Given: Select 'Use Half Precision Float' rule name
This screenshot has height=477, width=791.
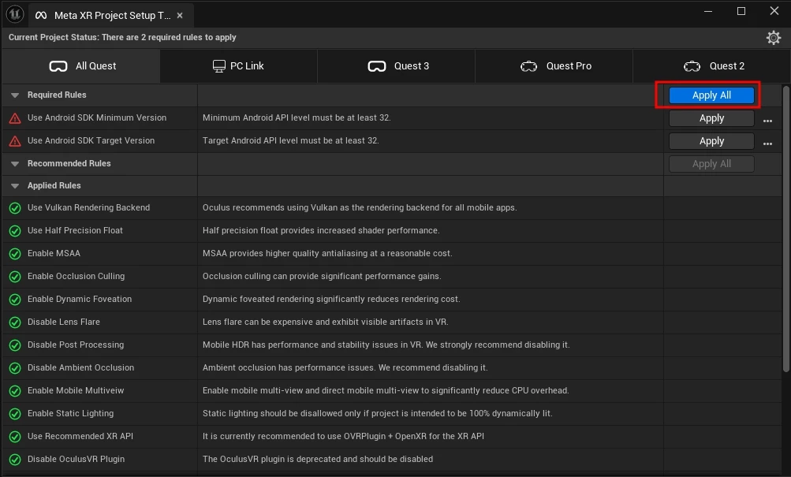Looking at the screenshot, I should pyautogui.click(x=75, y=230).
